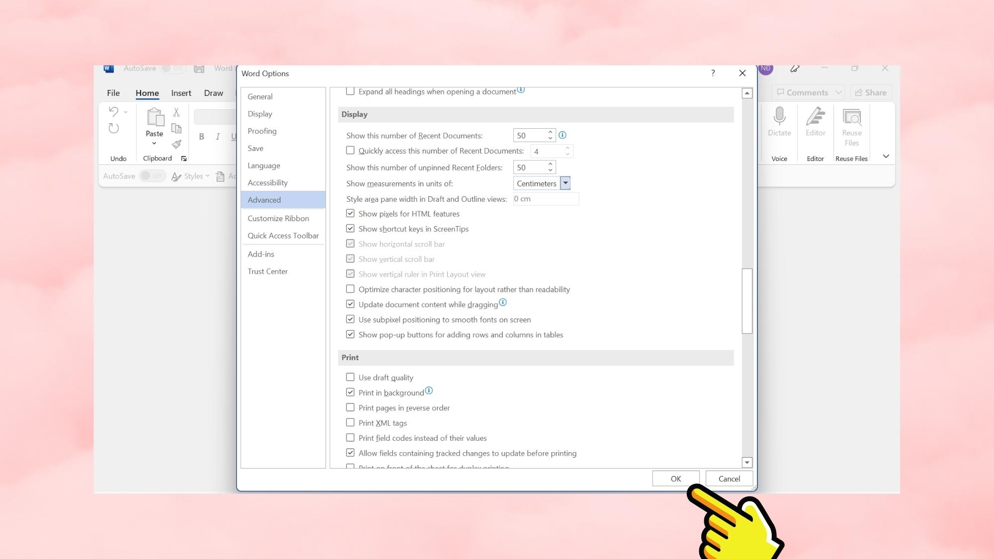The height and width of the screenshot is (559, 994).
Task: Open the Recent Documents count stepper
Action: (x=551, y=135)
